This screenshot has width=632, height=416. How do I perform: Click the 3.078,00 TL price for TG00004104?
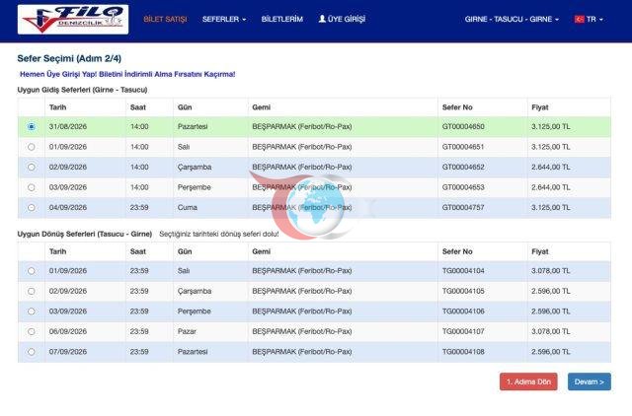[551, 271]
